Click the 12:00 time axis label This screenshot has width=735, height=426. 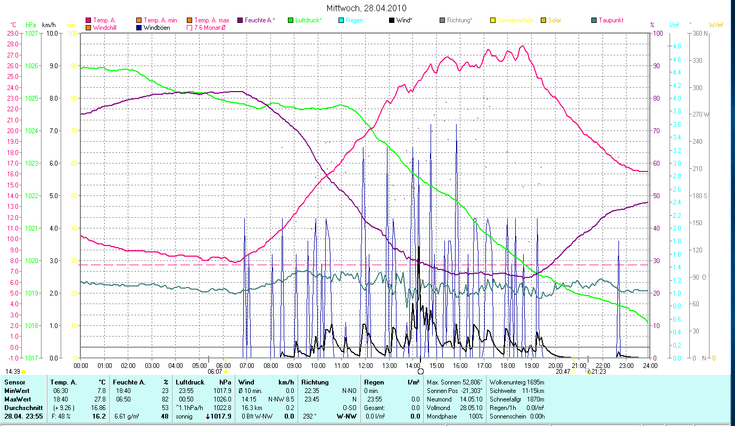[x=366, y=365]
